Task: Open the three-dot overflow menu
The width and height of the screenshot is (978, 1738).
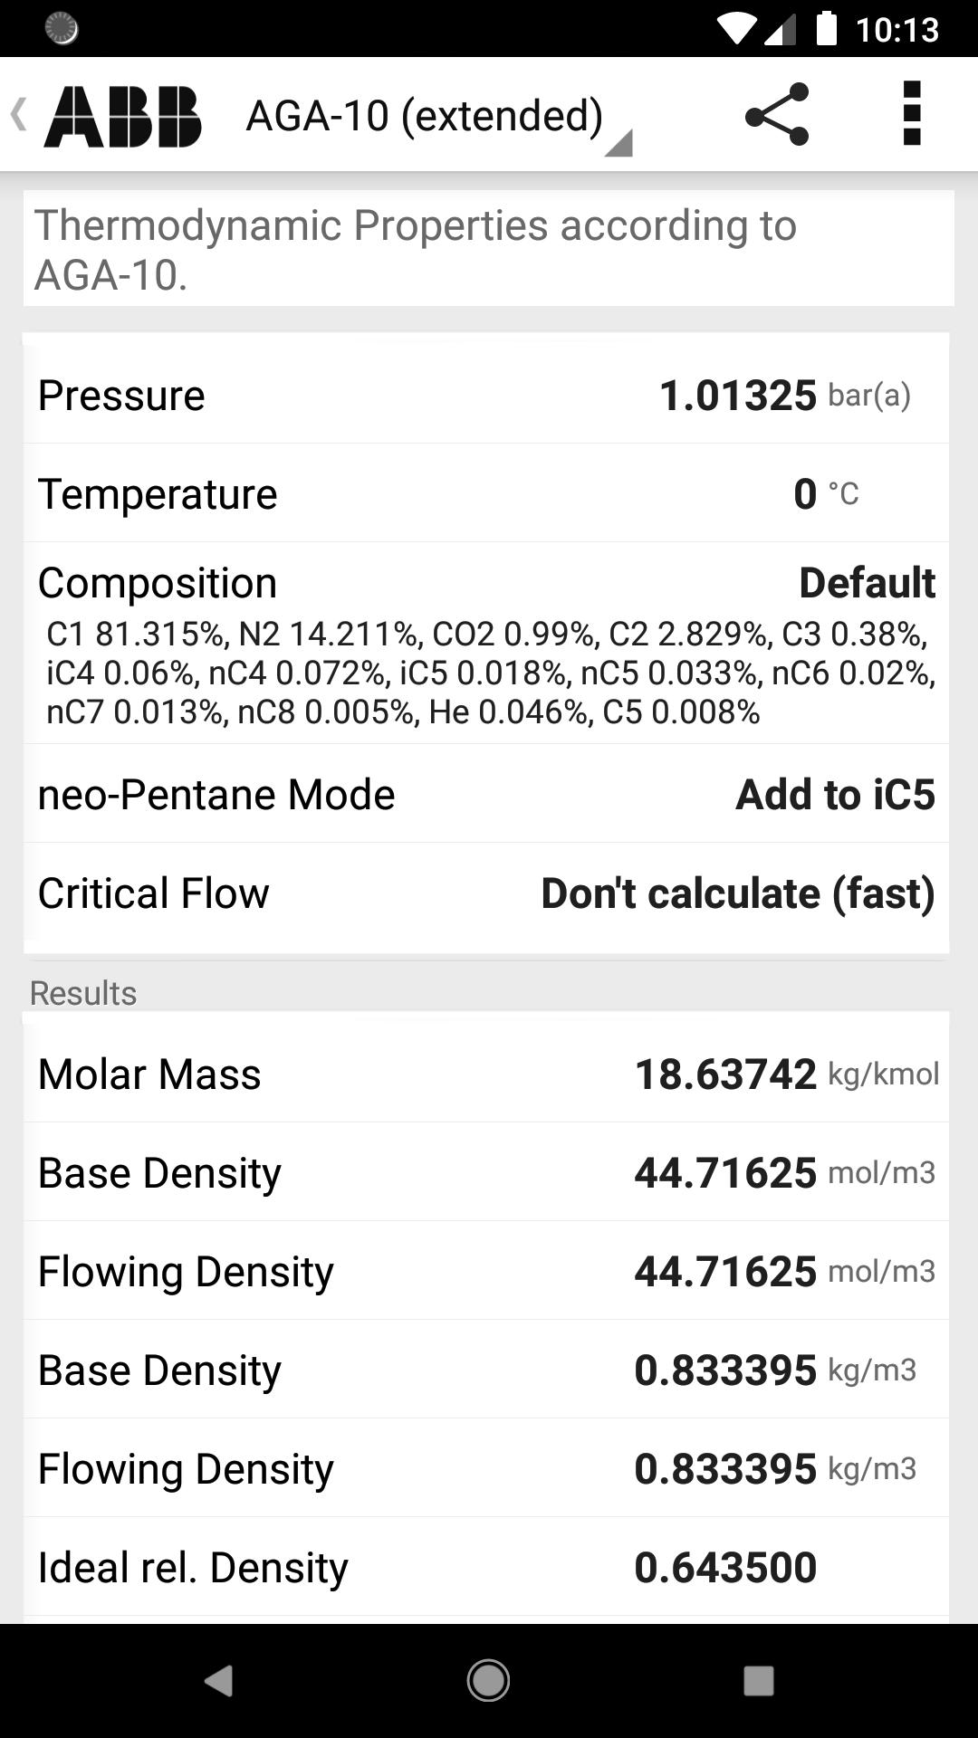Action: pyautogui.click(x=911, y=114)
